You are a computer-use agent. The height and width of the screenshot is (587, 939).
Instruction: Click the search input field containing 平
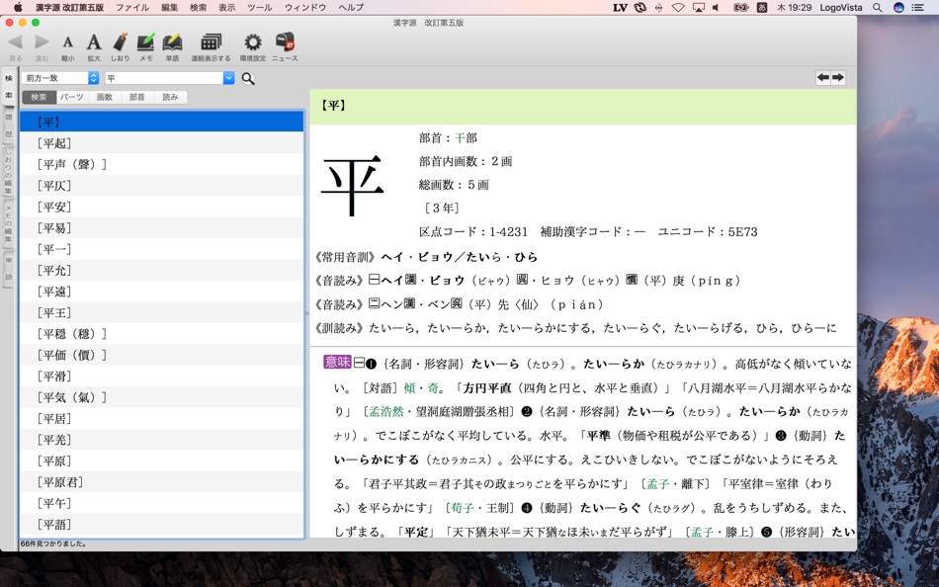click(x=164, y=78)
